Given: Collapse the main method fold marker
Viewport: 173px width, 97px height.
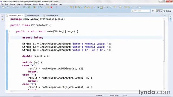Looking at the screenshot, I should pos(9,31).
